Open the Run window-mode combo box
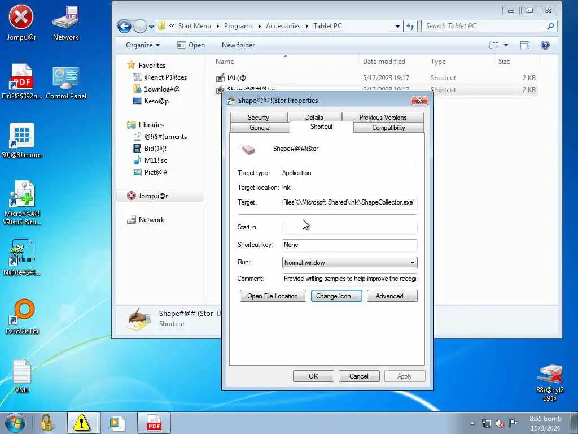 pyautogui.click(x=349, y=262)
